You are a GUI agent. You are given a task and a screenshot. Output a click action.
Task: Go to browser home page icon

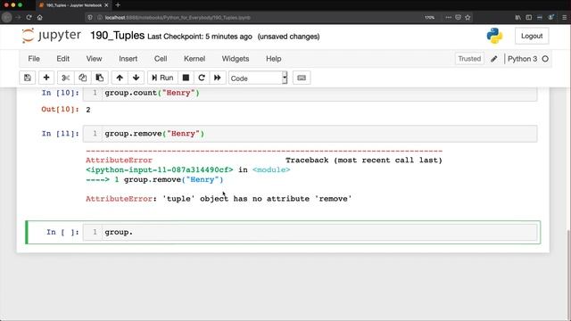39,17
